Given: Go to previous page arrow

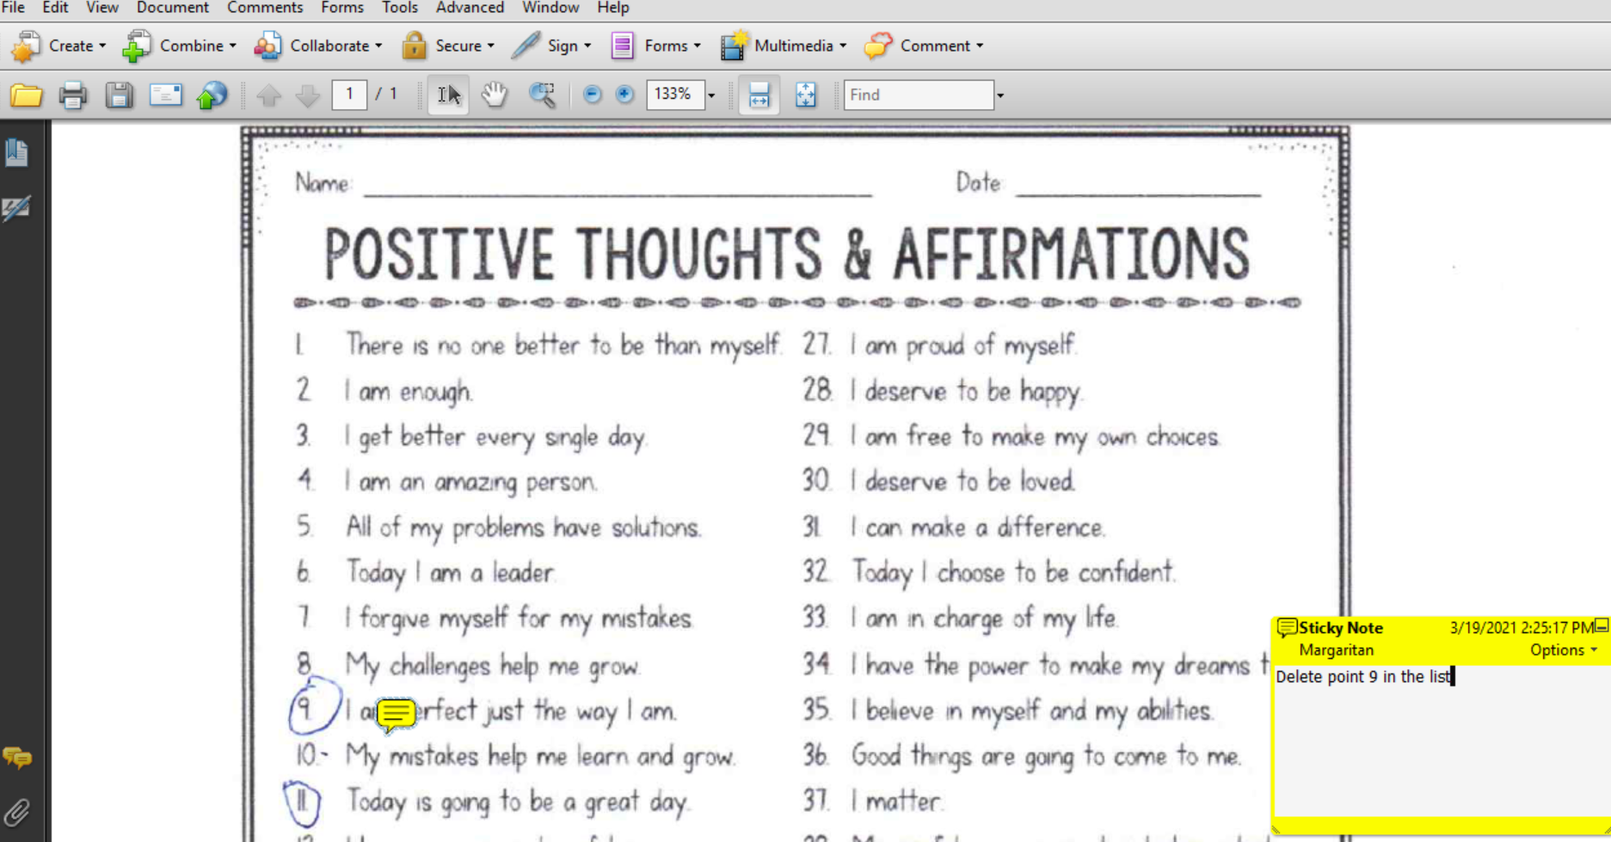Looking at the screenshot, I should tap(268, 95).
